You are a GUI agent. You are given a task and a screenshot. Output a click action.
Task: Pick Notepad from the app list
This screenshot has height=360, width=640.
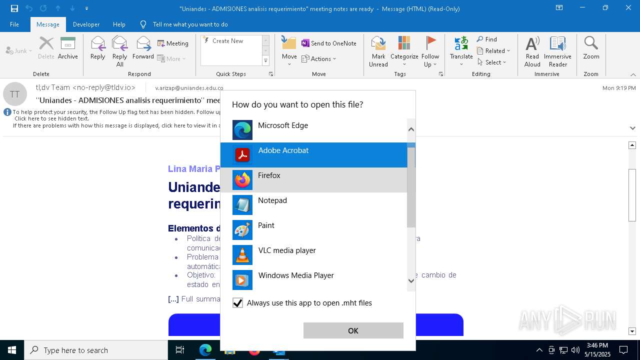[x=314, y=205]
